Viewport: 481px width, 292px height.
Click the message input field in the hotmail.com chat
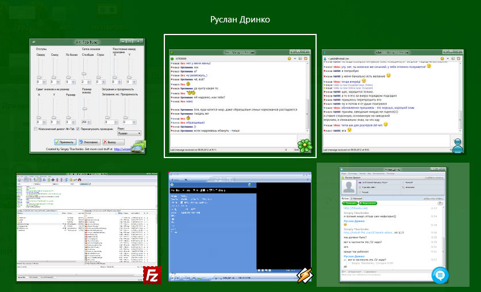pyautogui.click(x=386, y=141)
